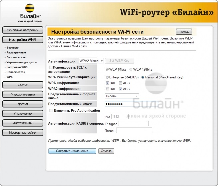Toggle AES for WPA2 шифрование
218x186 pixels.
click(121, 89)
